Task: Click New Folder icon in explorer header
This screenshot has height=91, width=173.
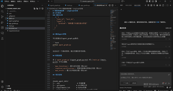Action: tap(37, 8)
